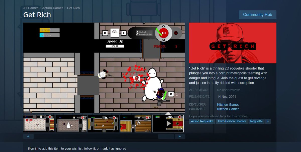Click the fast-forward icon above the red music dial
Viewport: 301px width, 152px height.
[164, 26]
